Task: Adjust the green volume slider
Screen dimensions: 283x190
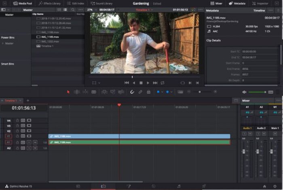Action: [x=258, y=92]
